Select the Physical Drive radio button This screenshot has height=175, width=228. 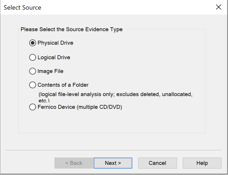[33, 43]
